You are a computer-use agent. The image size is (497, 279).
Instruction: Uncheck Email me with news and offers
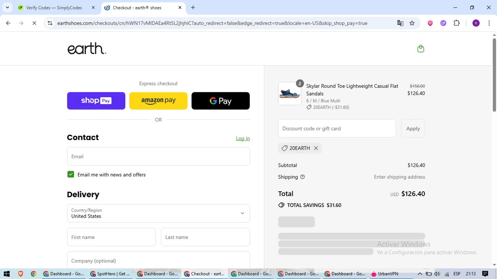[71, 174]
